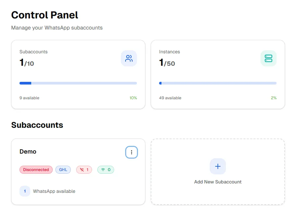This screenshot has height=220, width=288.
Task: Click the 2% usage value
Action: coord(274,98)
